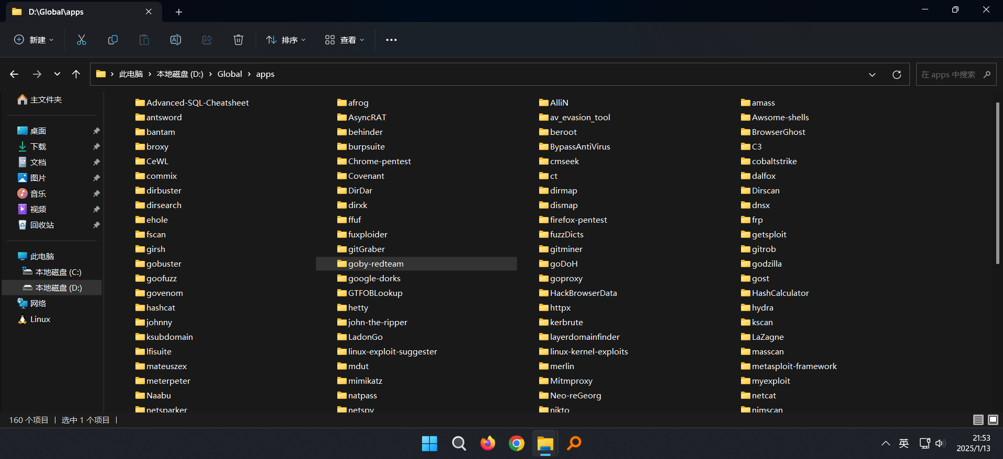Click the vertical scrollbar of file list
This screenshot has height=459, width=1003.
(x=998, y=183)
